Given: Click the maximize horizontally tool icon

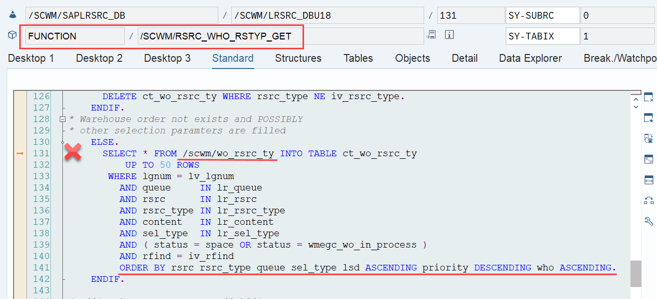Looking at the screenshot, I should [x=649, y=180].
